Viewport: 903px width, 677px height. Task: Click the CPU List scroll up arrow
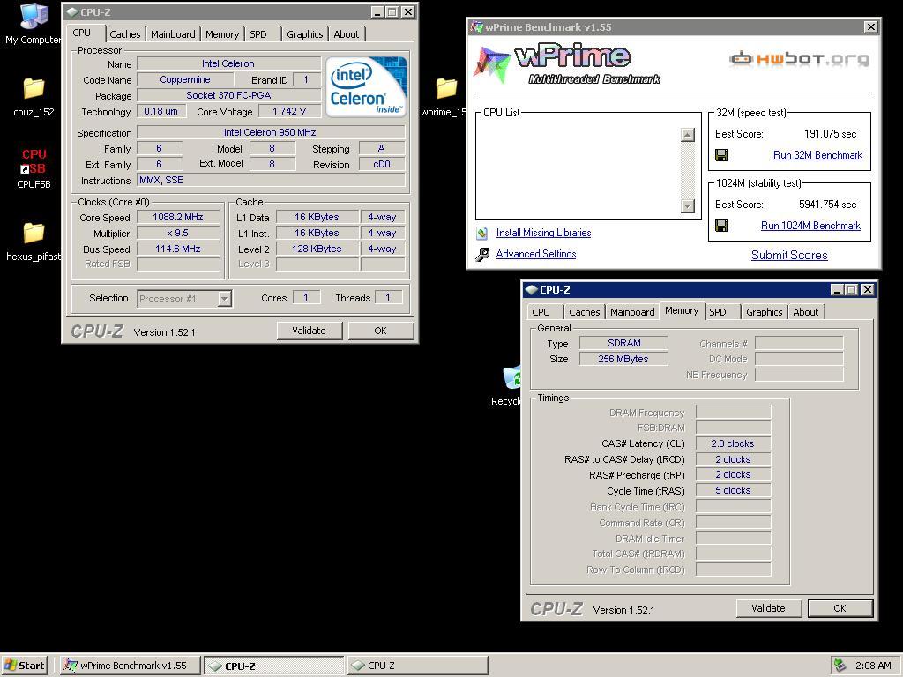point(688,135)
